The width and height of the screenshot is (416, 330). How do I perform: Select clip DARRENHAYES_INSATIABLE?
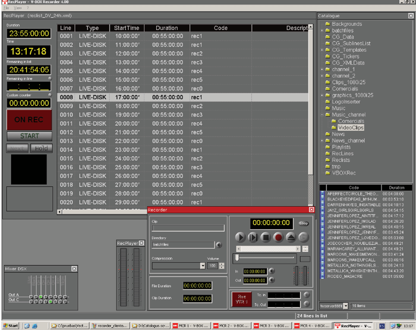[x=365, y=205]
